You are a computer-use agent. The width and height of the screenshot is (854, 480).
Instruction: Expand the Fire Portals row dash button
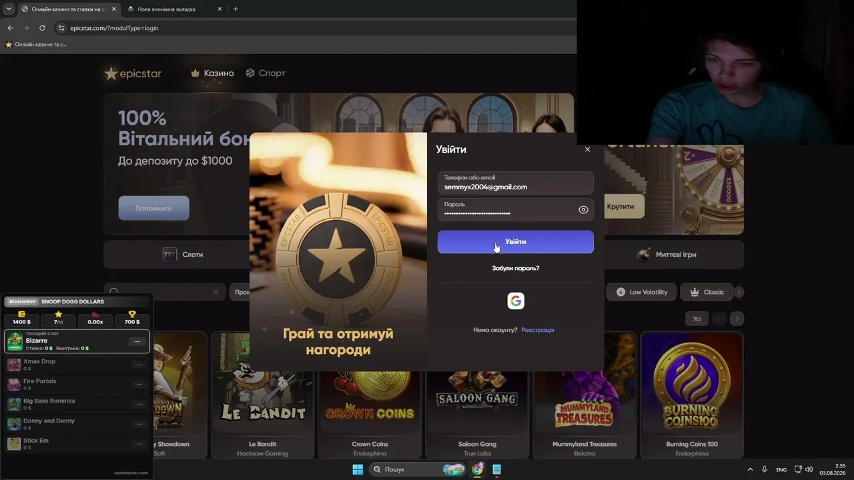coord(139,385)
